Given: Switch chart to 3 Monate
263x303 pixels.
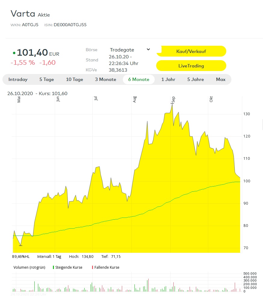Looking at the screenshot, I should click(106, 79).
